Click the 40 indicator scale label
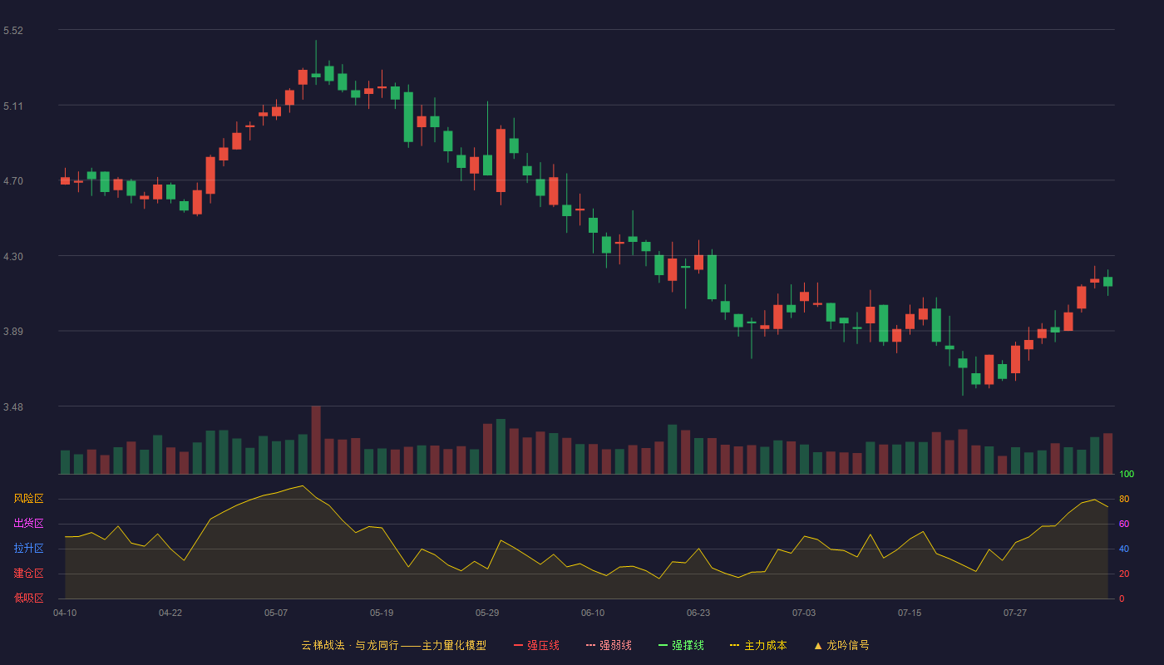Screen dimensions: 1164x665 point(1124,549)
